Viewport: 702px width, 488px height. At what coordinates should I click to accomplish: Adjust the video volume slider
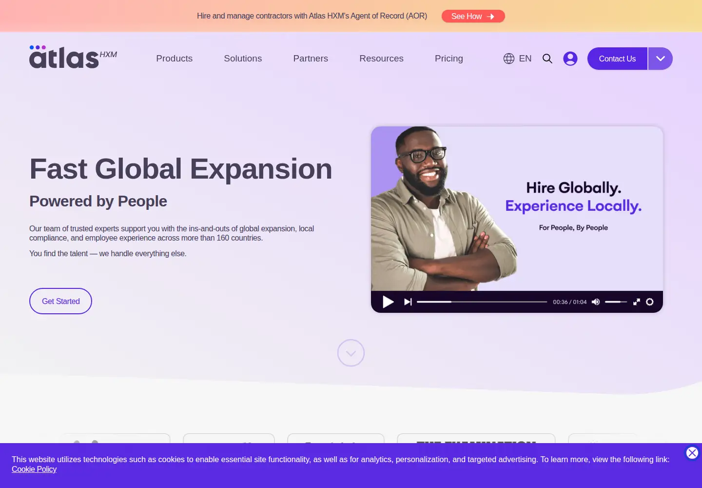click(x=616, y=302)
